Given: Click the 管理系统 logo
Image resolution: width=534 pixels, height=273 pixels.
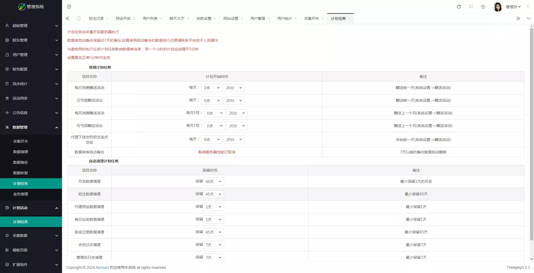Looking at the screenshot, I should pos(31,7).
